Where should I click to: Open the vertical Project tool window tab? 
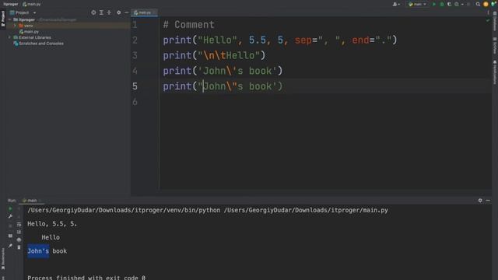click(x=3, y=19)
